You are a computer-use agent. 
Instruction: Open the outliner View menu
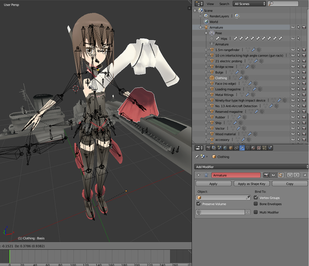(x=210, y=4)
